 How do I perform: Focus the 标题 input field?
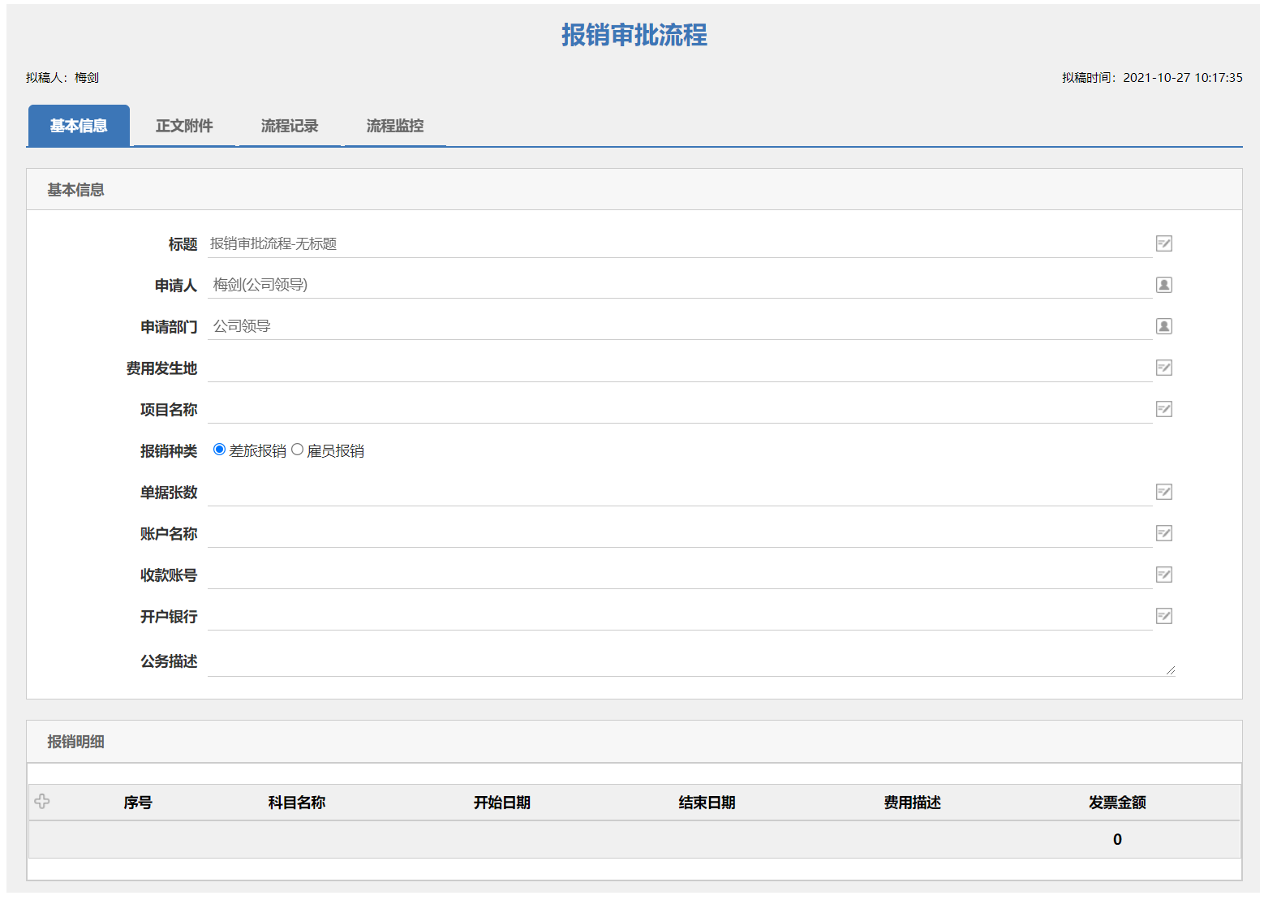[x=680, y=243]
